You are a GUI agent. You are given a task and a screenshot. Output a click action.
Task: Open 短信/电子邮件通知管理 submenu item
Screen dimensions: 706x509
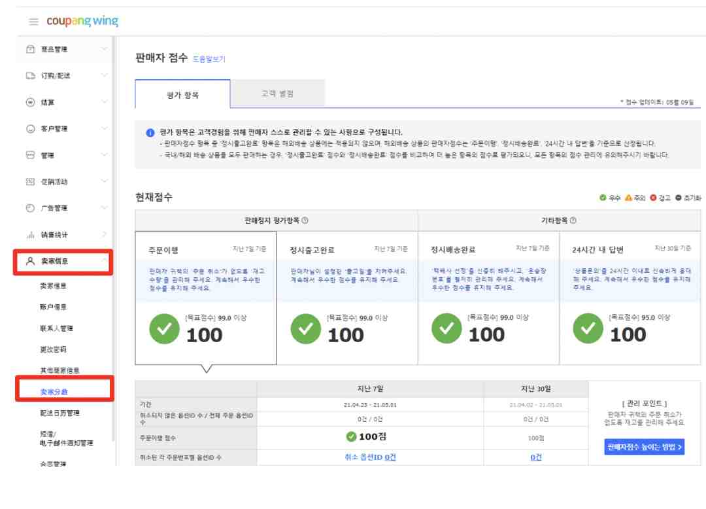coord(66,439)
